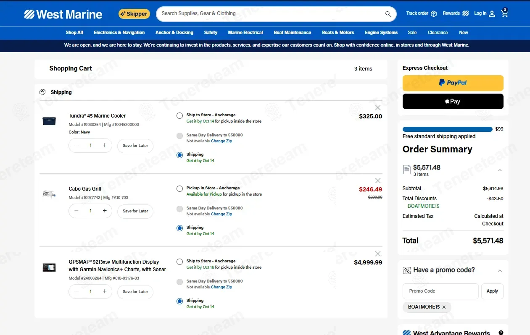The height and width of the screenshot is (335, 530).
Task: Check out with PayPal
Action: click(453, 83)
